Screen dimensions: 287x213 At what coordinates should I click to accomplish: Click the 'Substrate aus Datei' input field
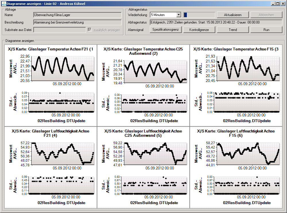pos(60,30)
